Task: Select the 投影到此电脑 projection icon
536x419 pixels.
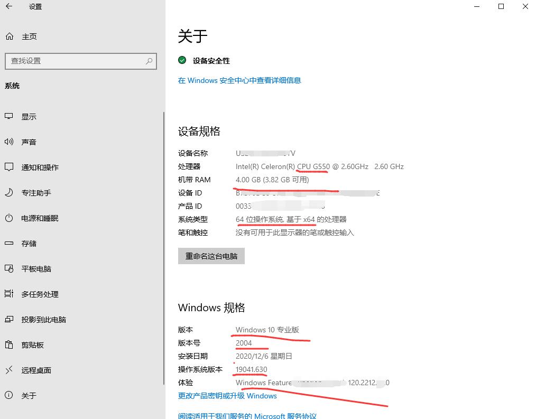Action: point(9,319)
